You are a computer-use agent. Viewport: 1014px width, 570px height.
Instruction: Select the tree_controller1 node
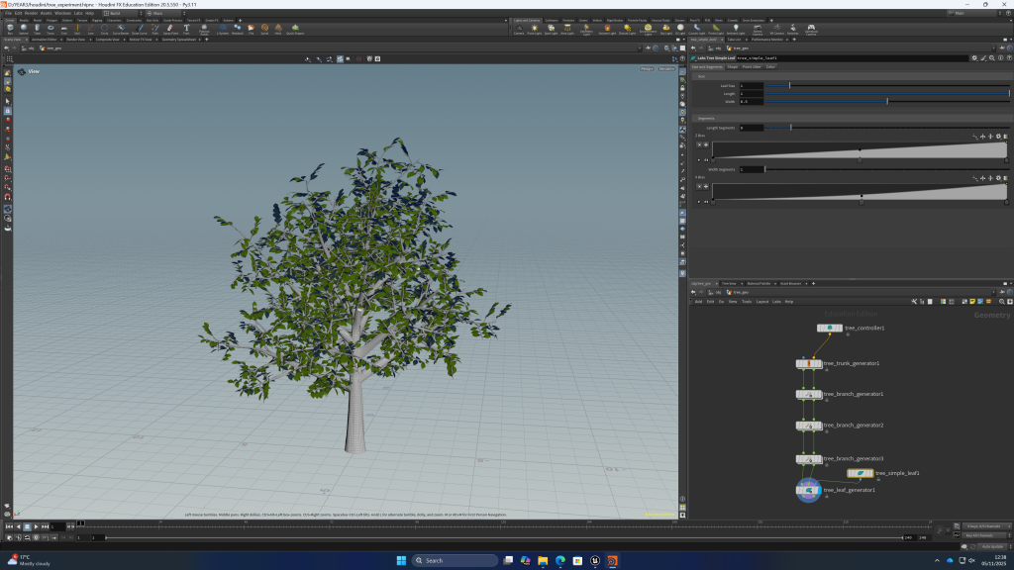point(830,328)
